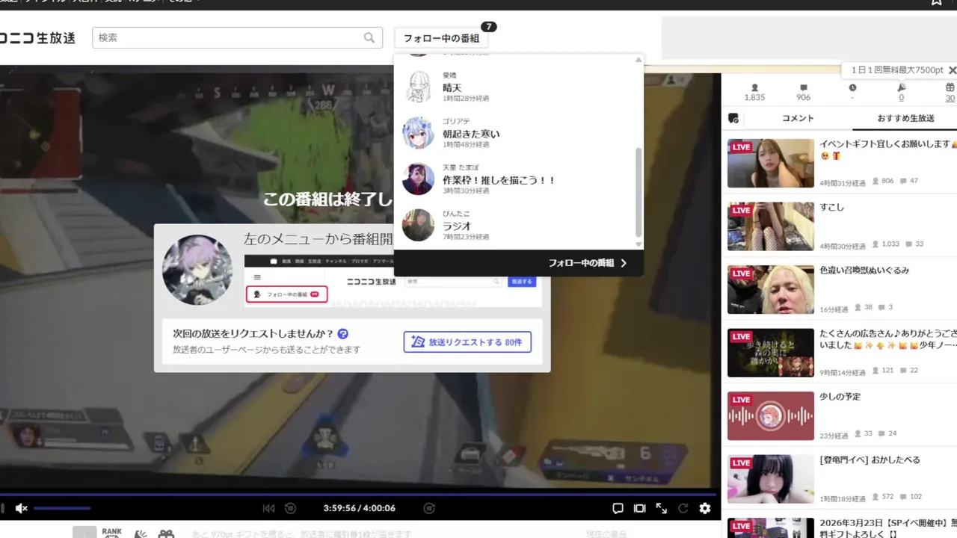Skip forward 10 seconds in player
The image size is (957, 538).
(429, 508)
